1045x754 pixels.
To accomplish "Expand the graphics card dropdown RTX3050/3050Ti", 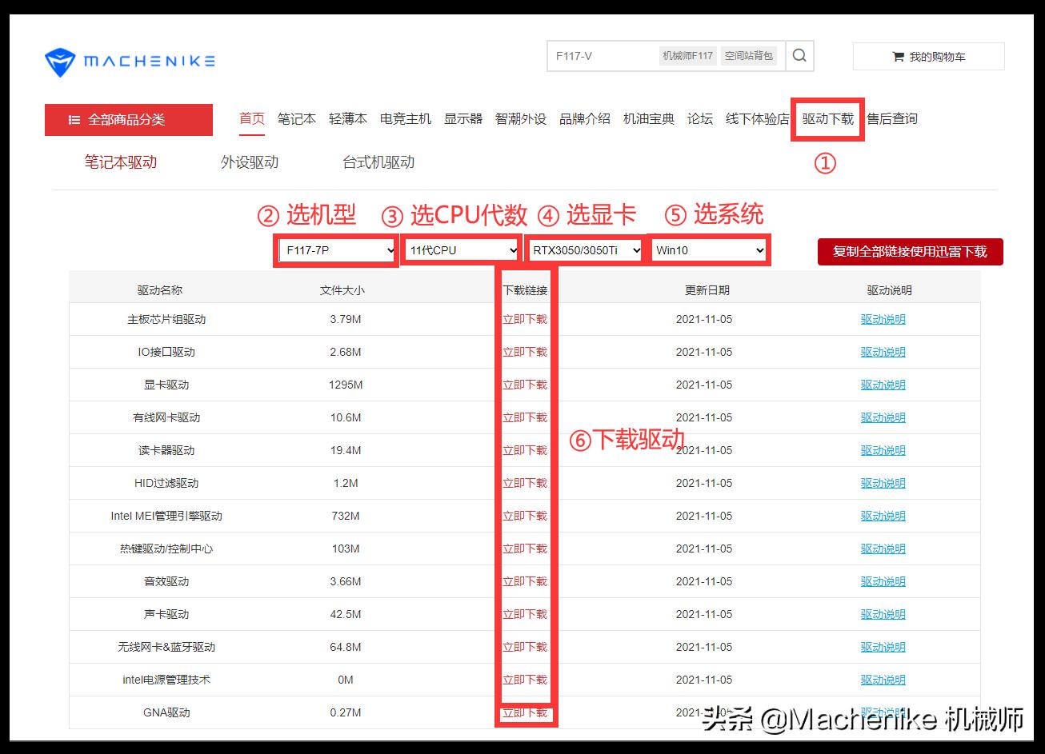I will point(584,249).
